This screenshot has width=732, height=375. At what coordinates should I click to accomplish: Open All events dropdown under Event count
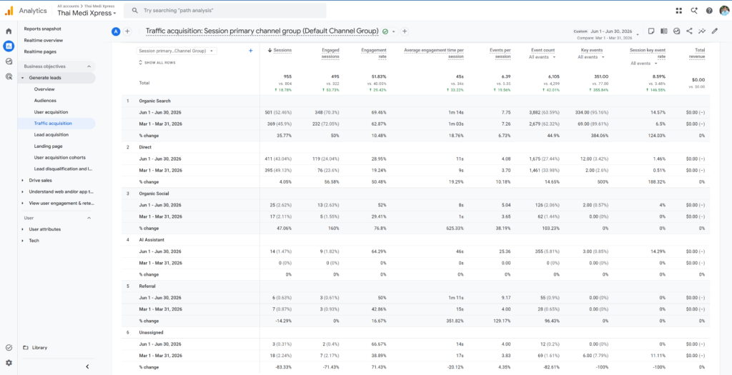[542, 57]
